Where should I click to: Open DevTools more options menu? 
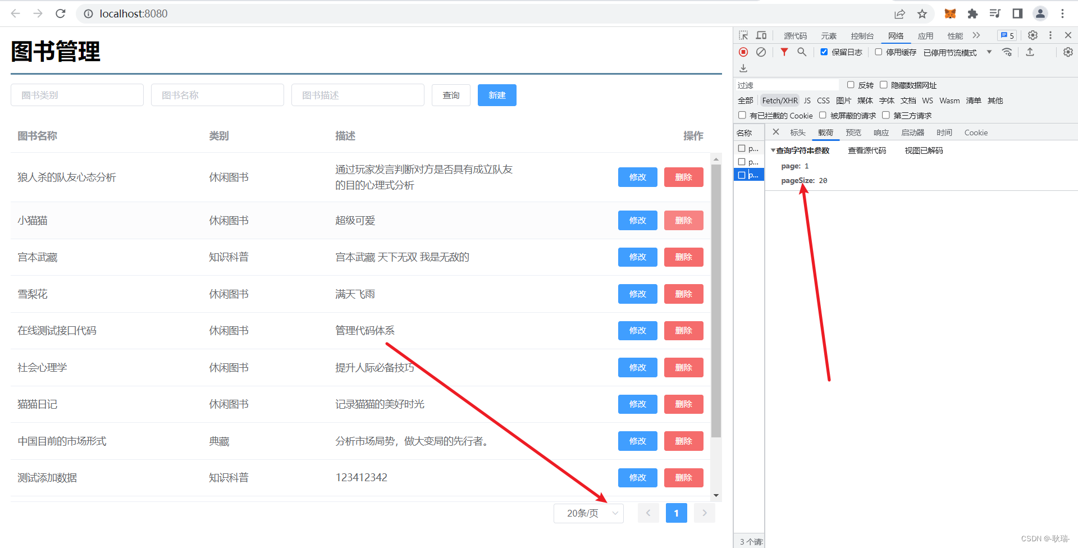pos(1050,35)
